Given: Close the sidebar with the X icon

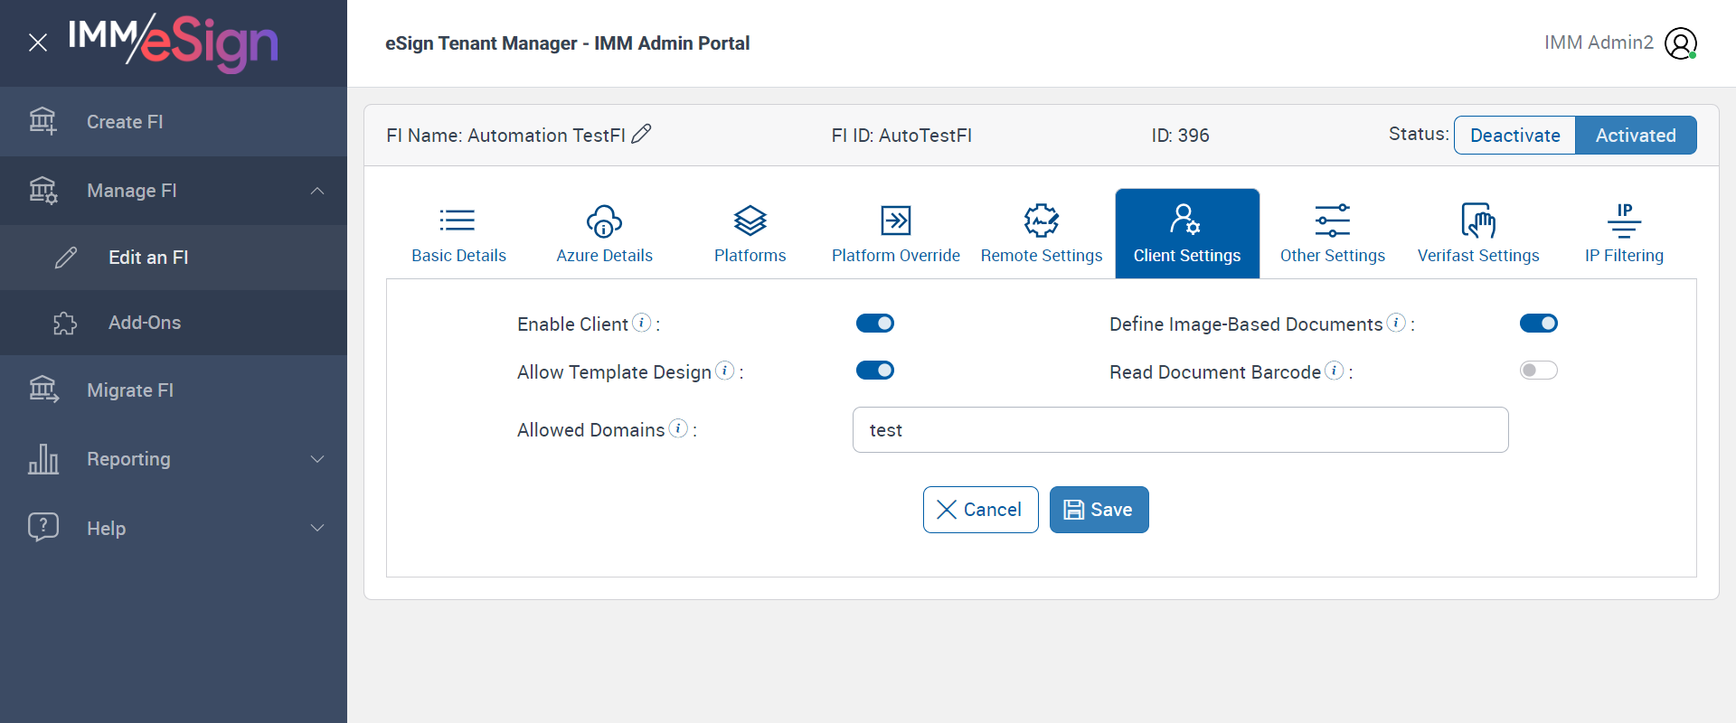Looking at the screenshot, I should (38, 42).
